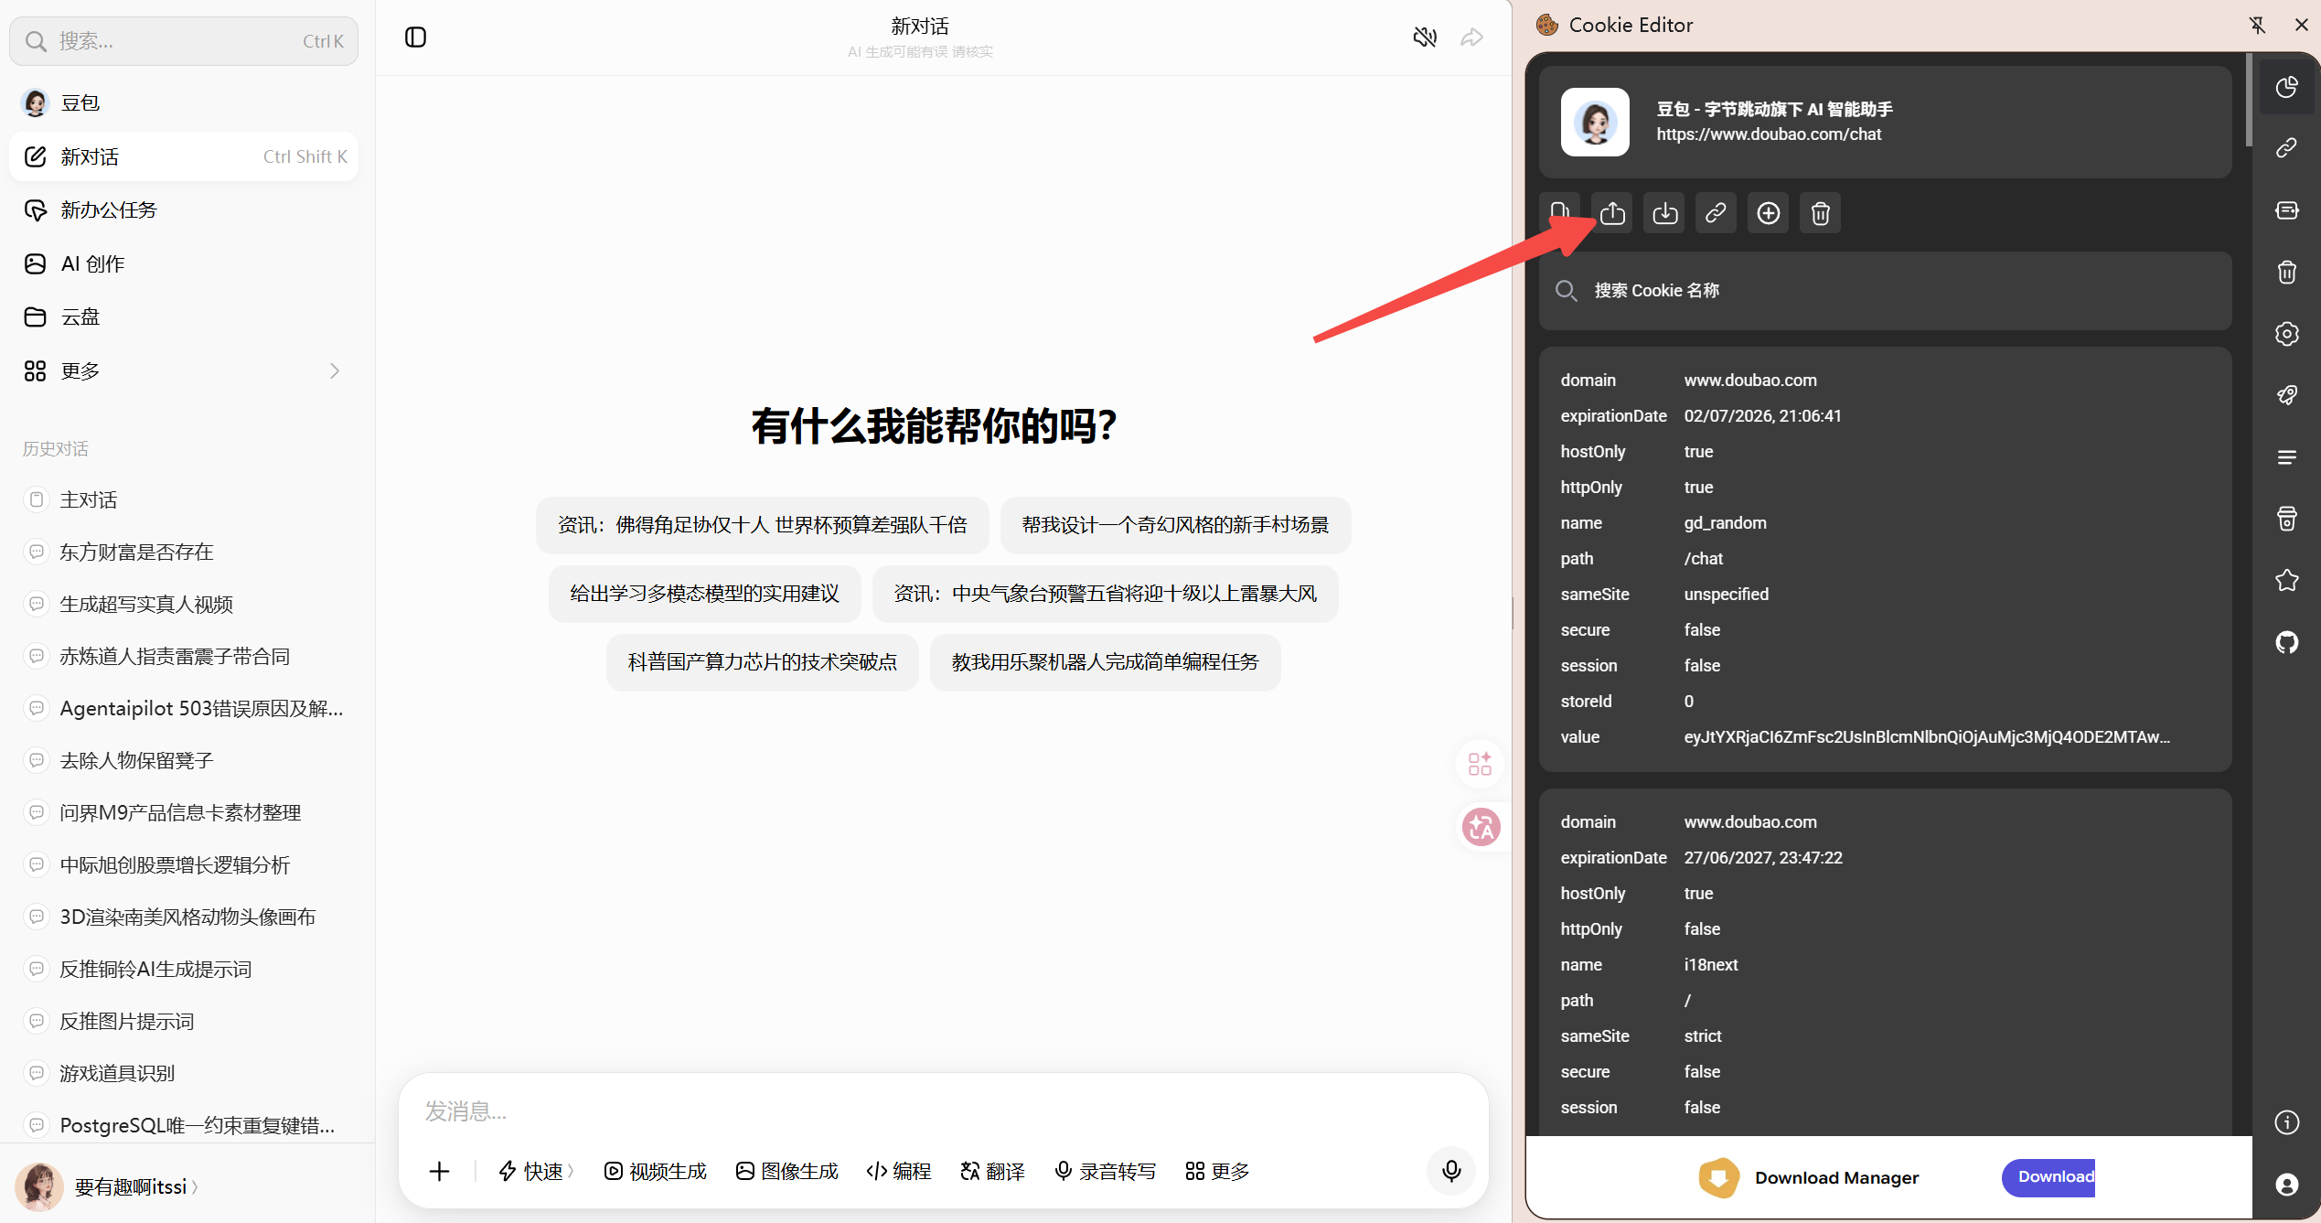
Task: Open the pie chart view in right strip
Action: pos(2287,87)
